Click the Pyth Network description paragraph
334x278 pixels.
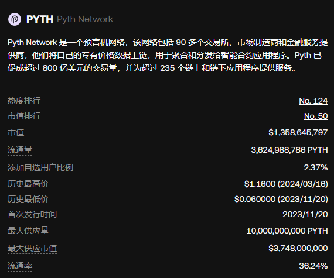click(x=168, y=55)
